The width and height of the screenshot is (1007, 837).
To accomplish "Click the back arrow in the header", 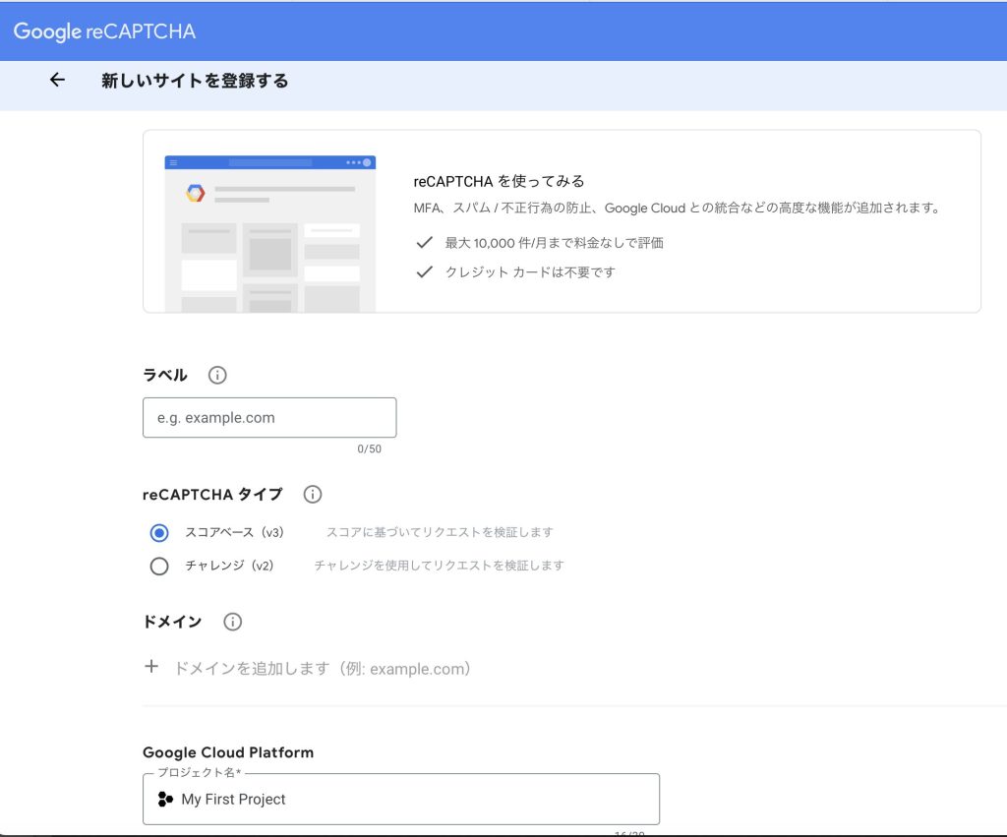I will tap(57, 81).
